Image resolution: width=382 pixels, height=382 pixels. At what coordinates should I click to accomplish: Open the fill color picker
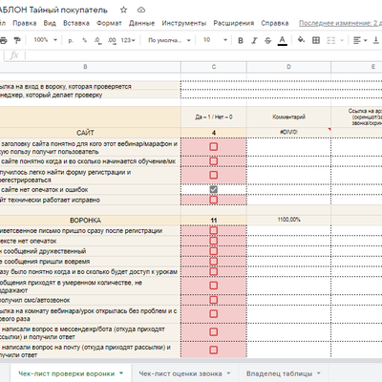tap(301, 40)
